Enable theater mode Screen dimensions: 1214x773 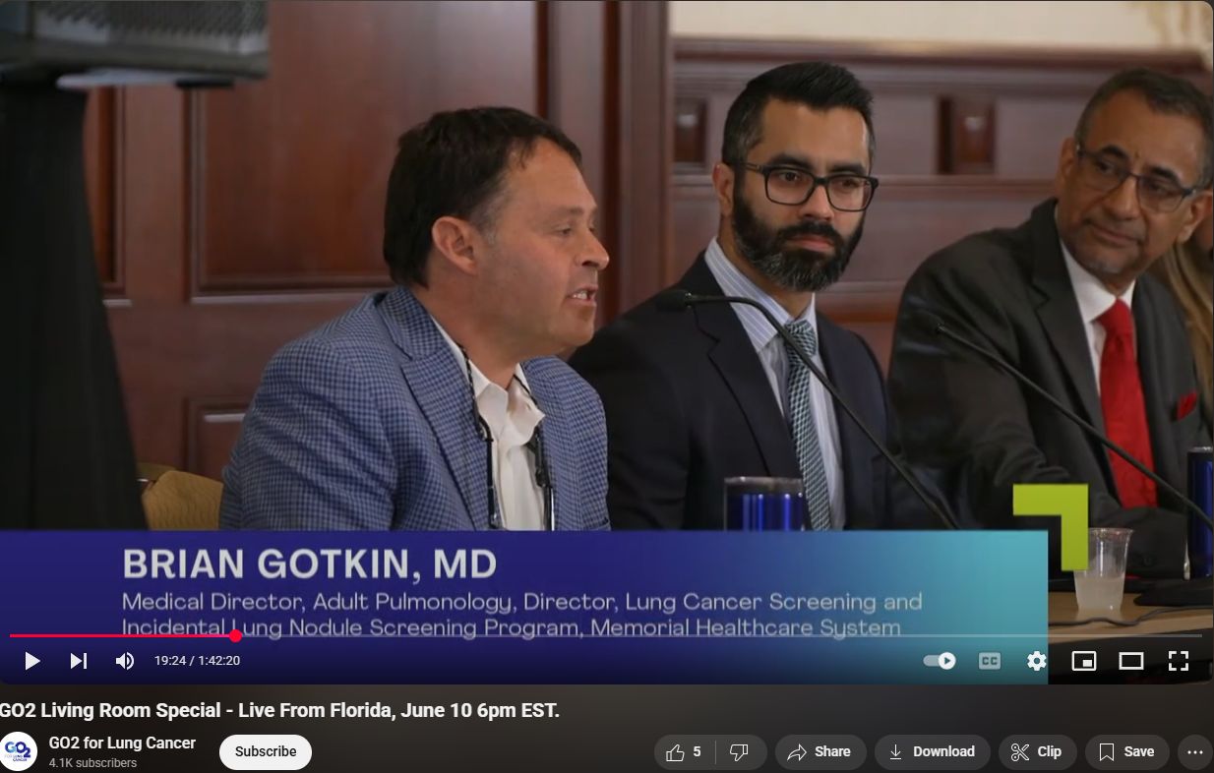tap(1130, 661)
